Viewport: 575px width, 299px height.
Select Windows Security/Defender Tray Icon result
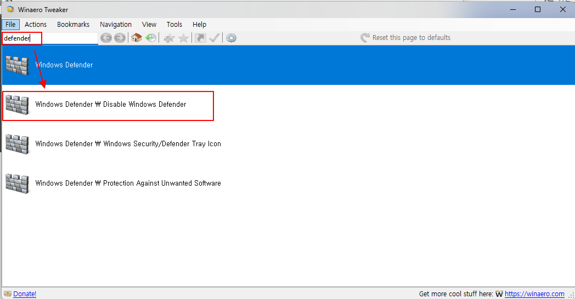[288, 144]
